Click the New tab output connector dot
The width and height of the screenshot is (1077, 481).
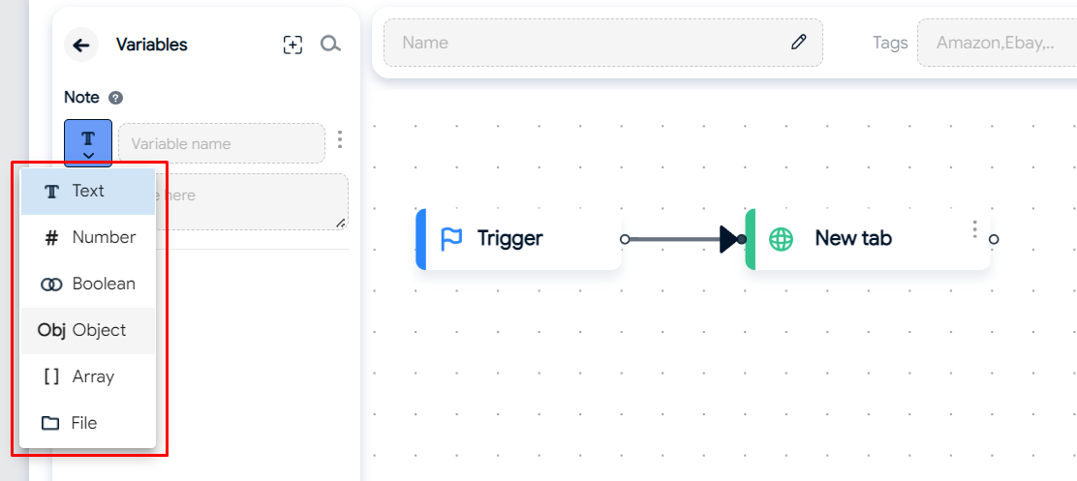click(994, 239)
